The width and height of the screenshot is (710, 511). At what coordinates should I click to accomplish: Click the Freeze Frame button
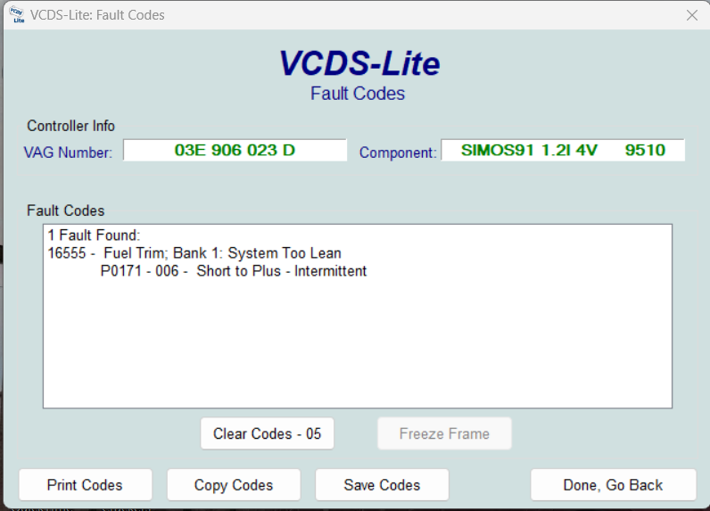tap(444, 433)
